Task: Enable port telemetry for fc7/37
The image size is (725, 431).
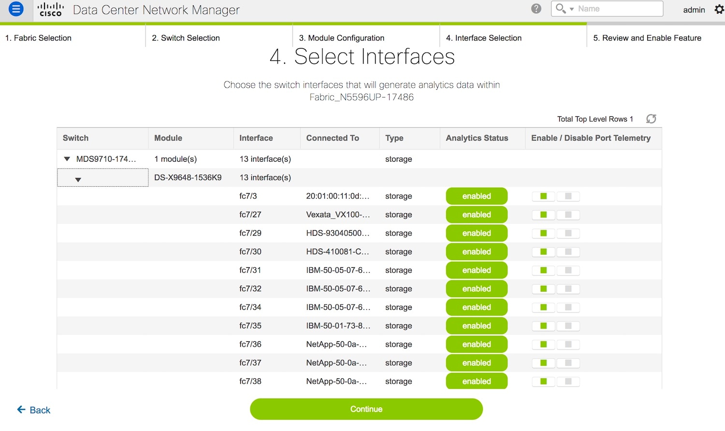Action: (x=543, y=363)
